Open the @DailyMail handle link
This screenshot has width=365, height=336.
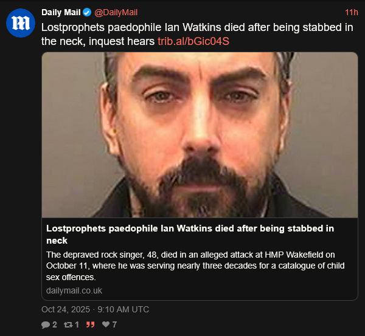[116, 12]
